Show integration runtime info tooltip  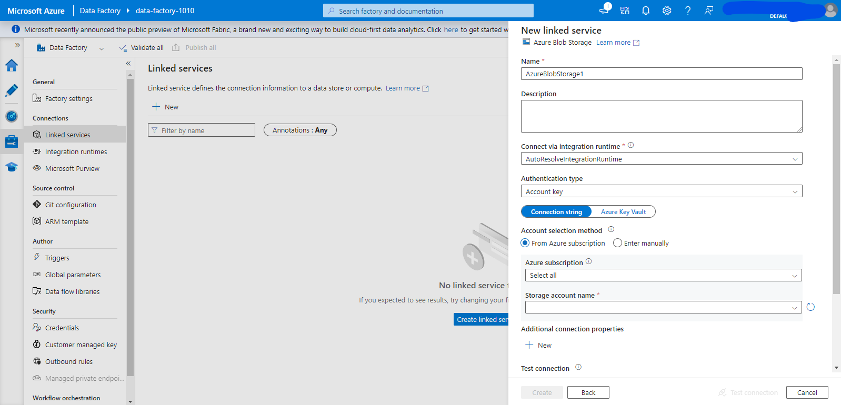pyautogui.click(x=630, y=145)
